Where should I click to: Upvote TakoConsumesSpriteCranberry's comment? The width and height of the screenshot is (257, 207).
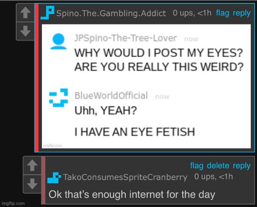tap(32, 165)
